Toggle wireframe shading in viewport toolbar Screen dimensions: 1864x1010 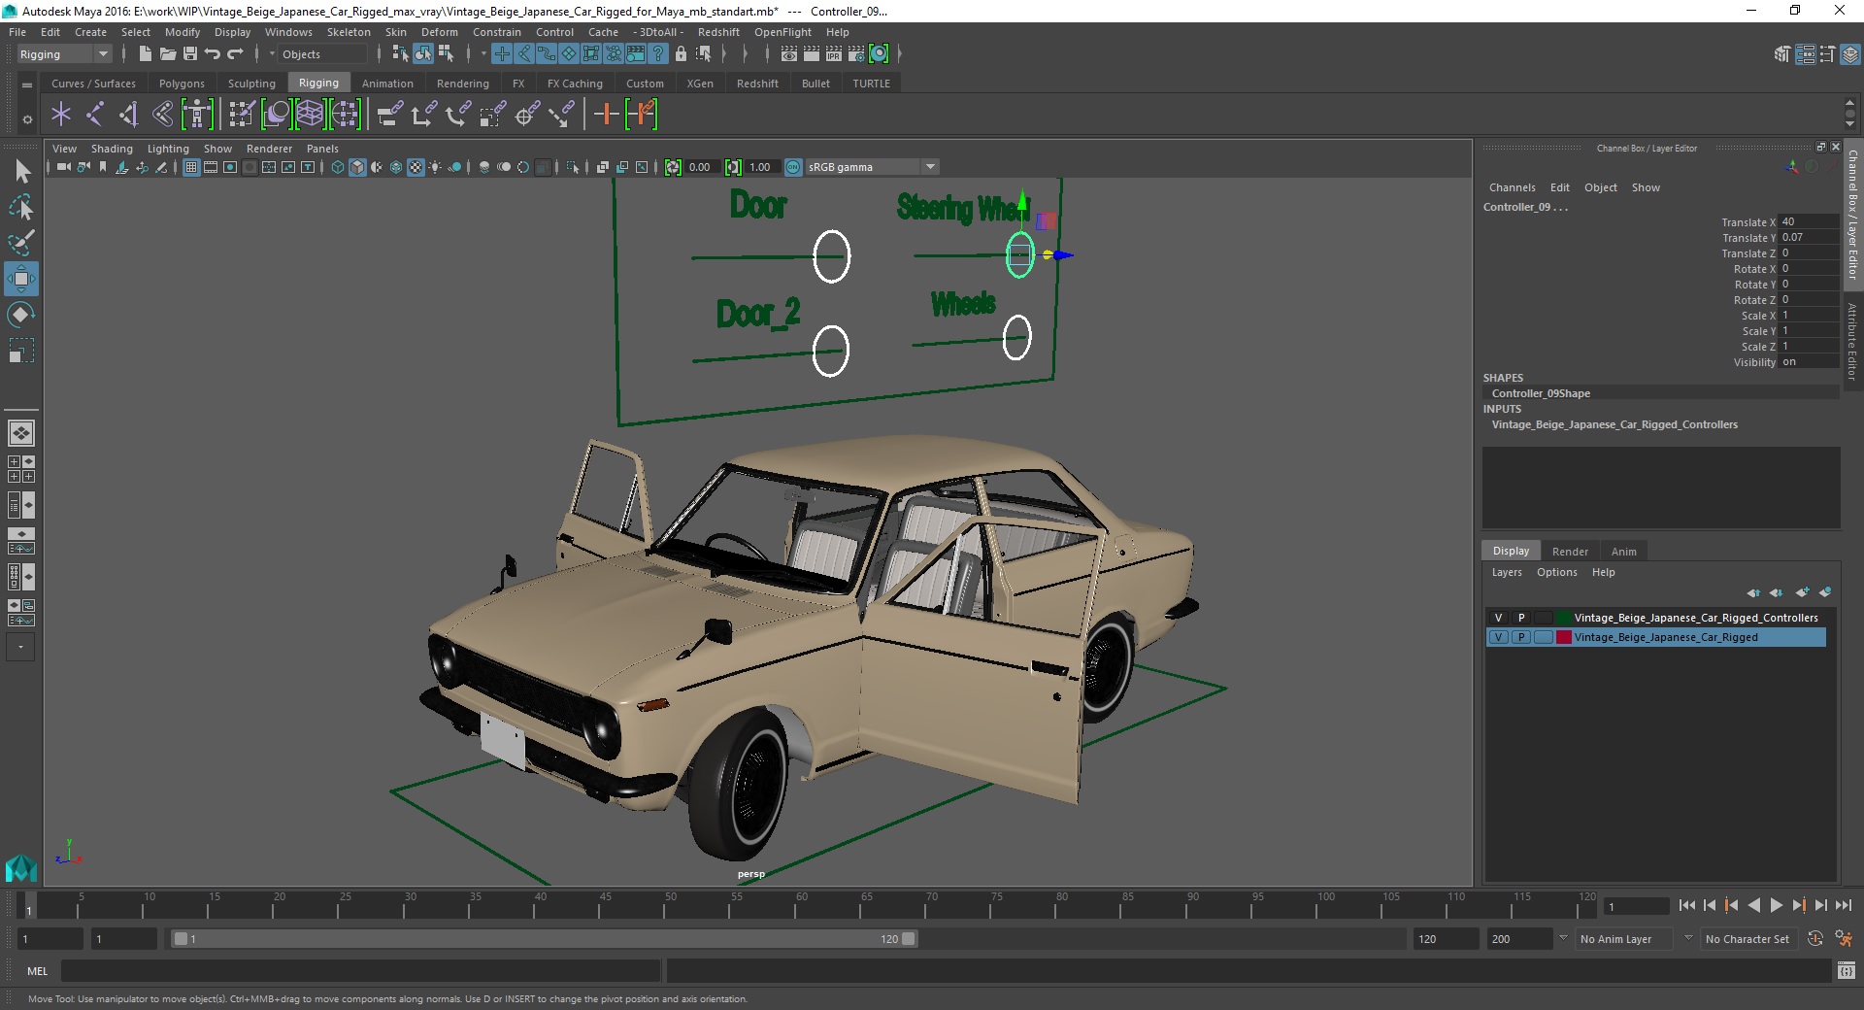coord(338,167)
